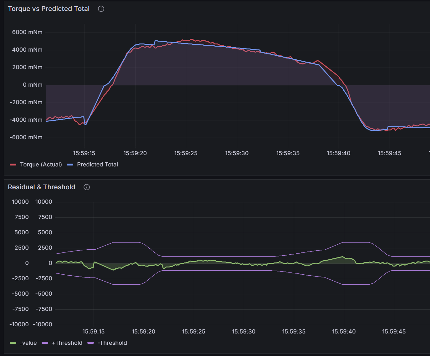Isolate Torque (Actual) by clicking its legend text
The height and width of the screenshot is (356, 430).
pos(41,164)
